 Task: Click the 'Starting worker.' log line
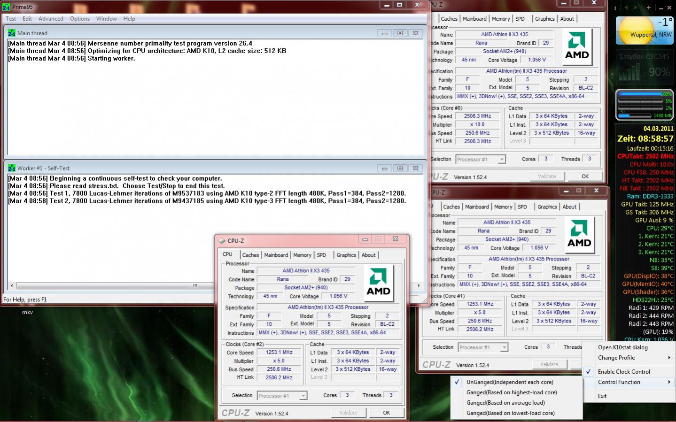click(71, 58)
